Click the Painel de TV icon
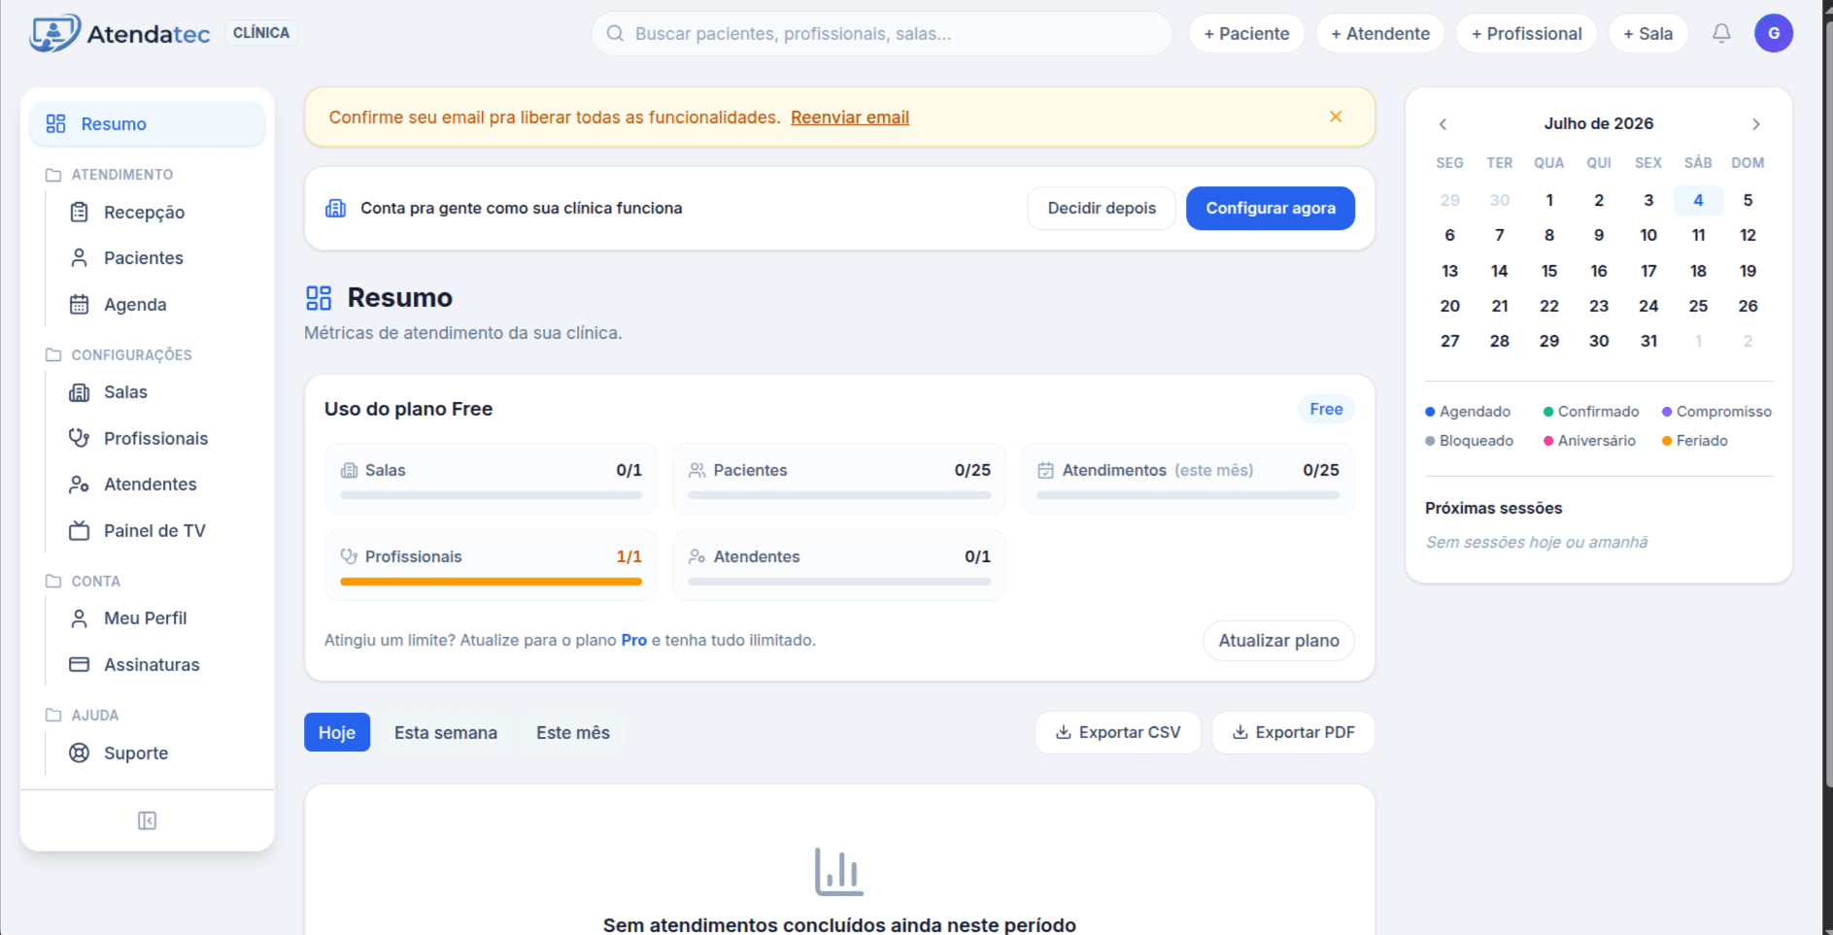The width and height of the screenshot is (1833, 935). pos(80,530)
